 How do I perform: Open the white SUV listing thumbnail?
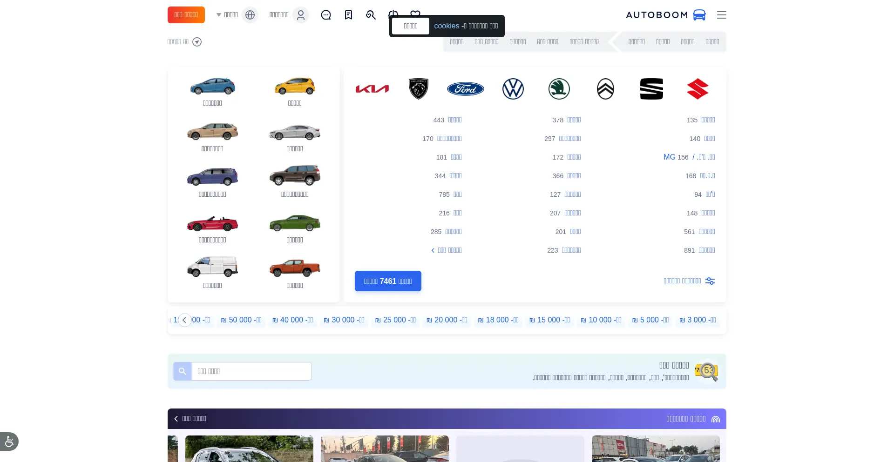(249, 449)
